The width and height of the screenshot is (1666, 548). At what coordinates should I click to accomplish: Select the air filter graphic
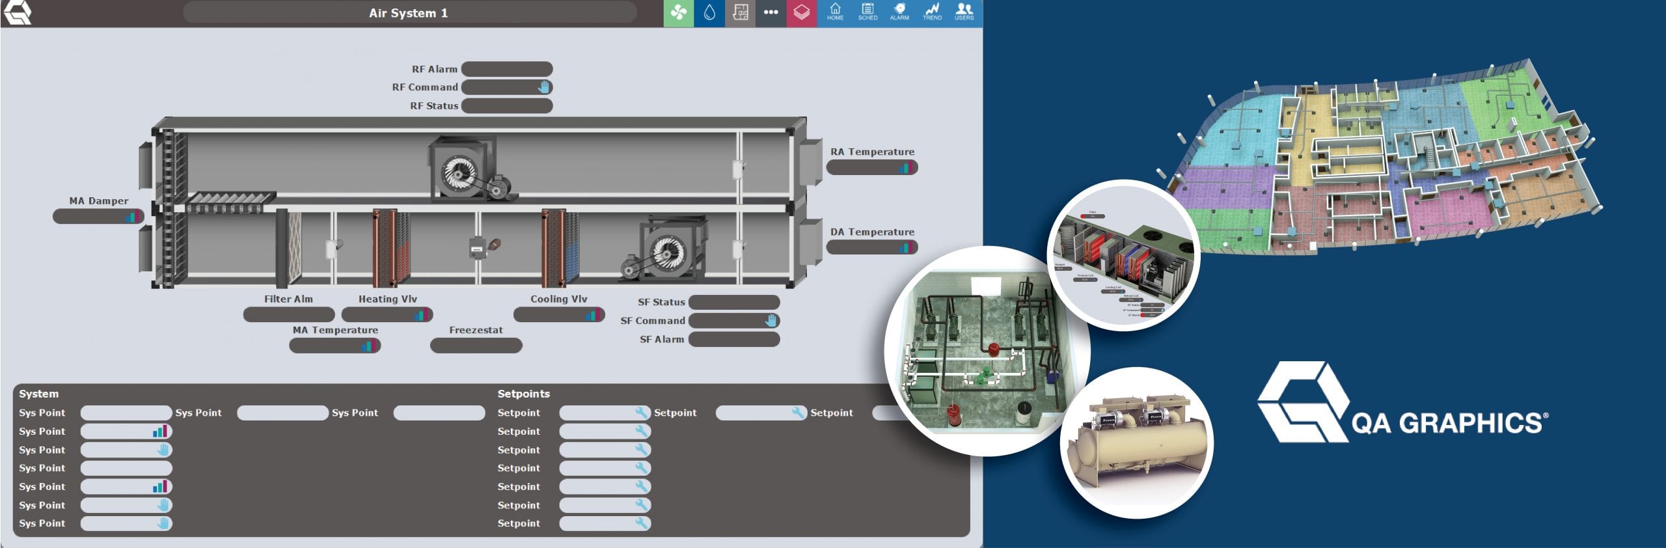289,248
